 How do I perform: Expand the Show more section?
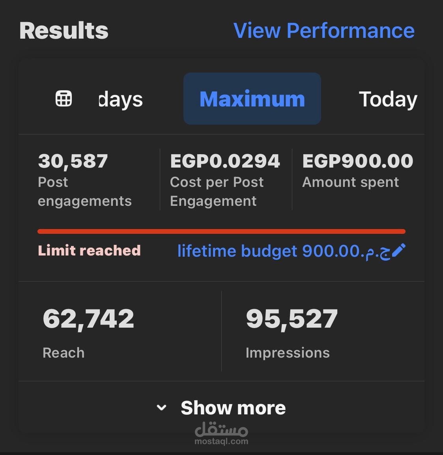(x=233, y=408)
